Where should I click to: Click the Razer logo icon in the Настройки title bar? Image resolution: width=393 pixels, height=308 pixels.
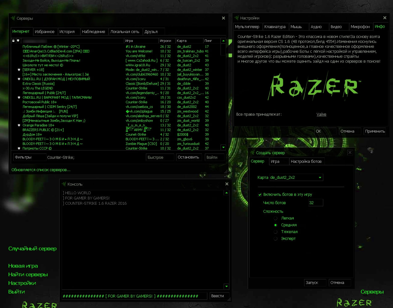(237, 18)
